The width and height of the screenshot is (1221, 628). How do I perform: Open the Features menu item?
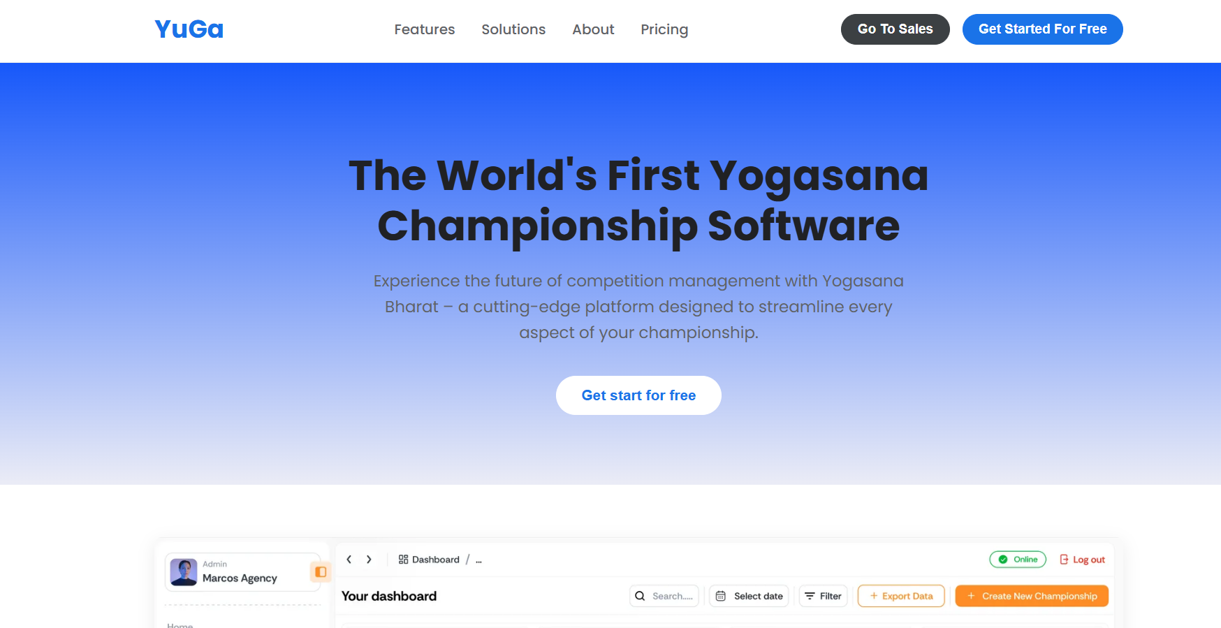pos(424,29)
